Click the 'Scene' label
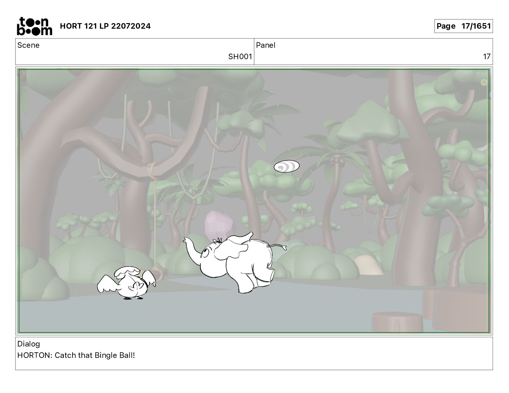This screenshot has height=393, width=509. click(x=28, y=45)
